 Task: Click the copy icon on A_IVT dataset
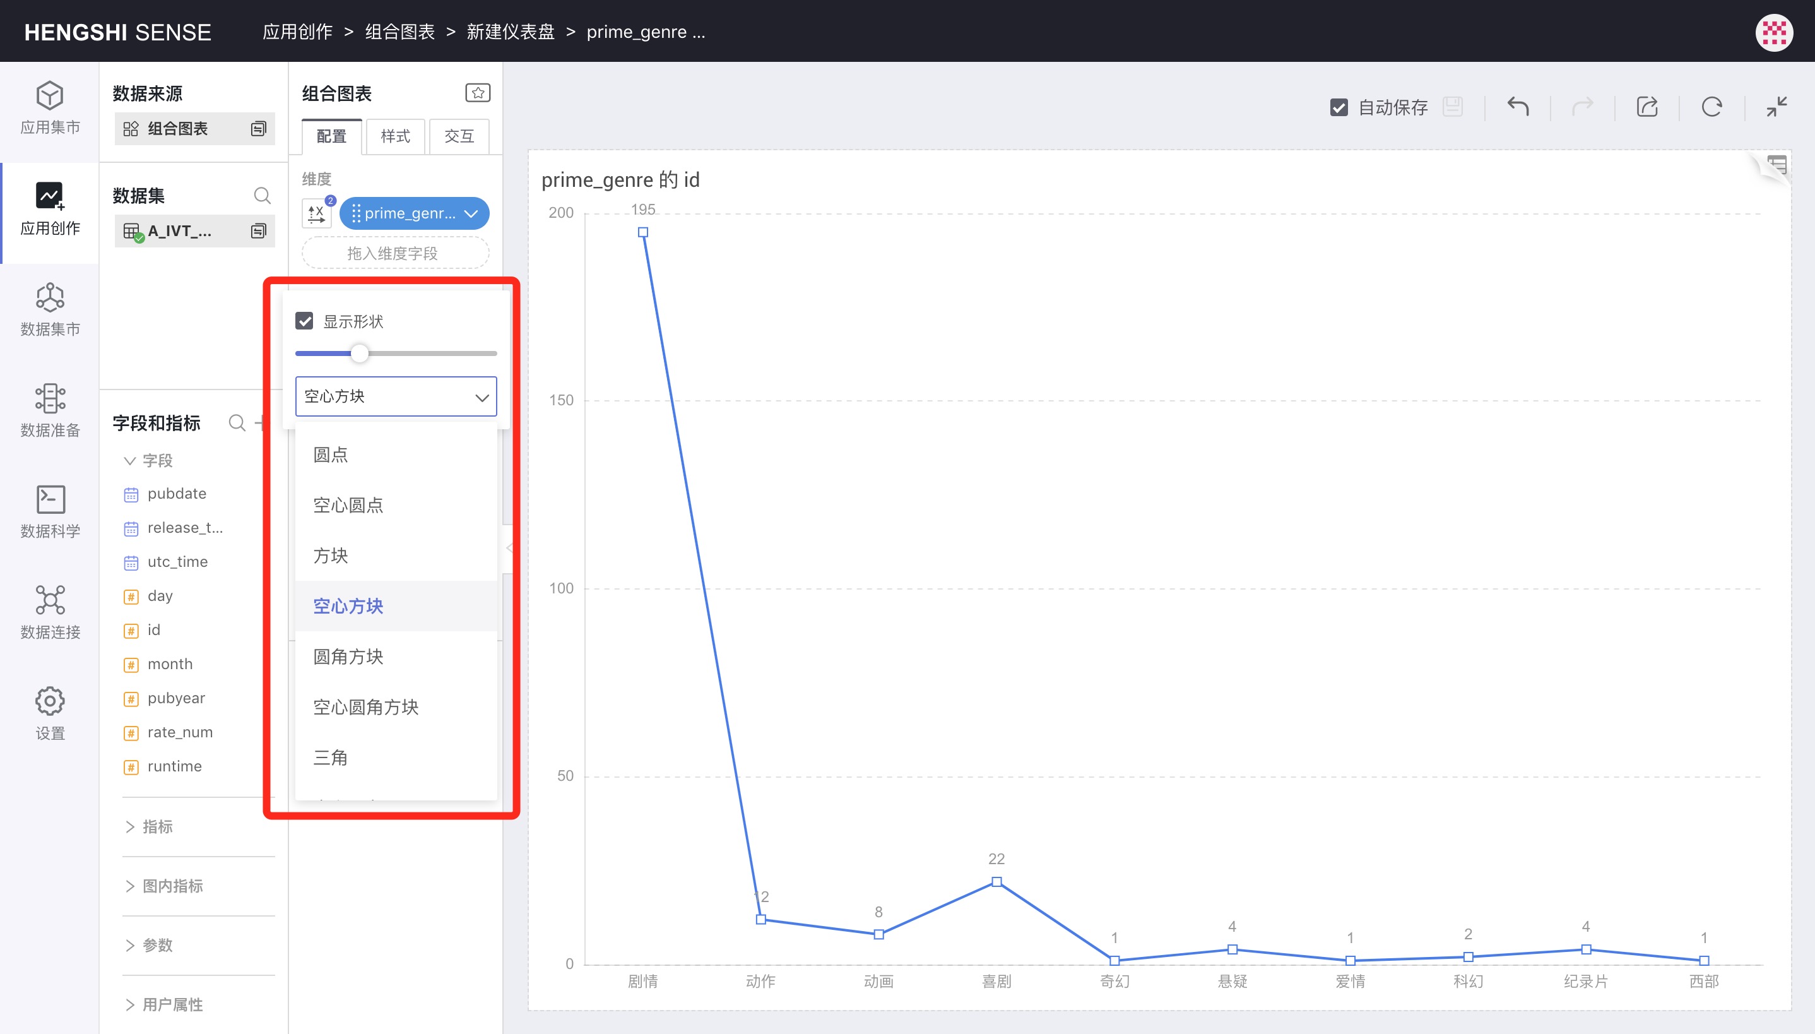click(x=258, y=231)
